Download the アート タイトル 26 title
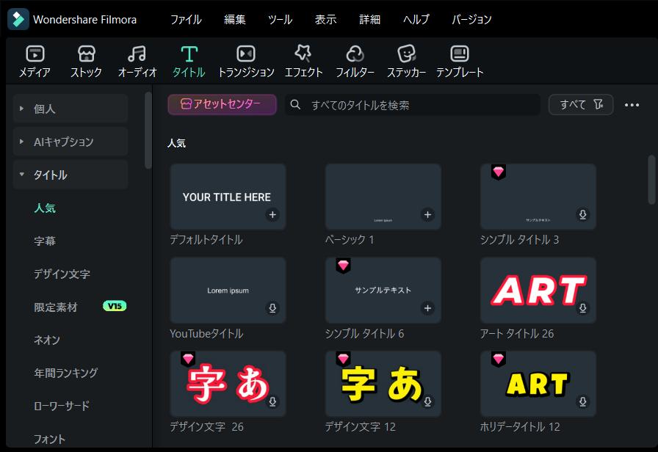Screen dimensions: 658x452 (582, 308)
